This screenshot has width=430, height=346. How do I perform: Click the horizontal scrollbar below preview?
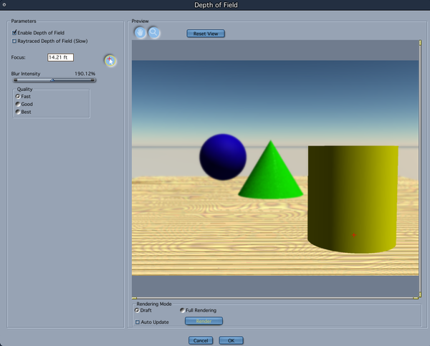click(275, 298)
